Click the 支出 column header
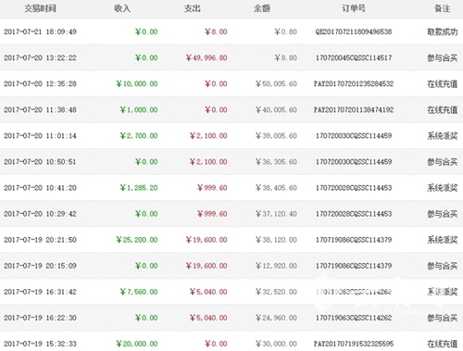 [x=193, y=8]
